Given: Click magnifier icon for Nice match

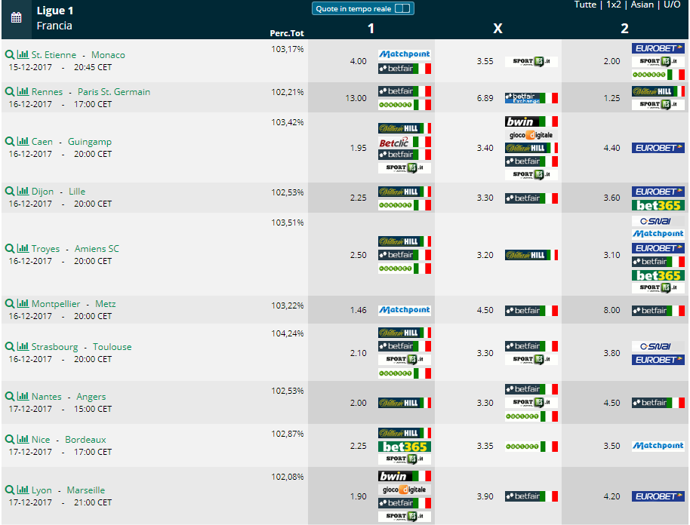Looking at the screenshot, I should (9, 439).
